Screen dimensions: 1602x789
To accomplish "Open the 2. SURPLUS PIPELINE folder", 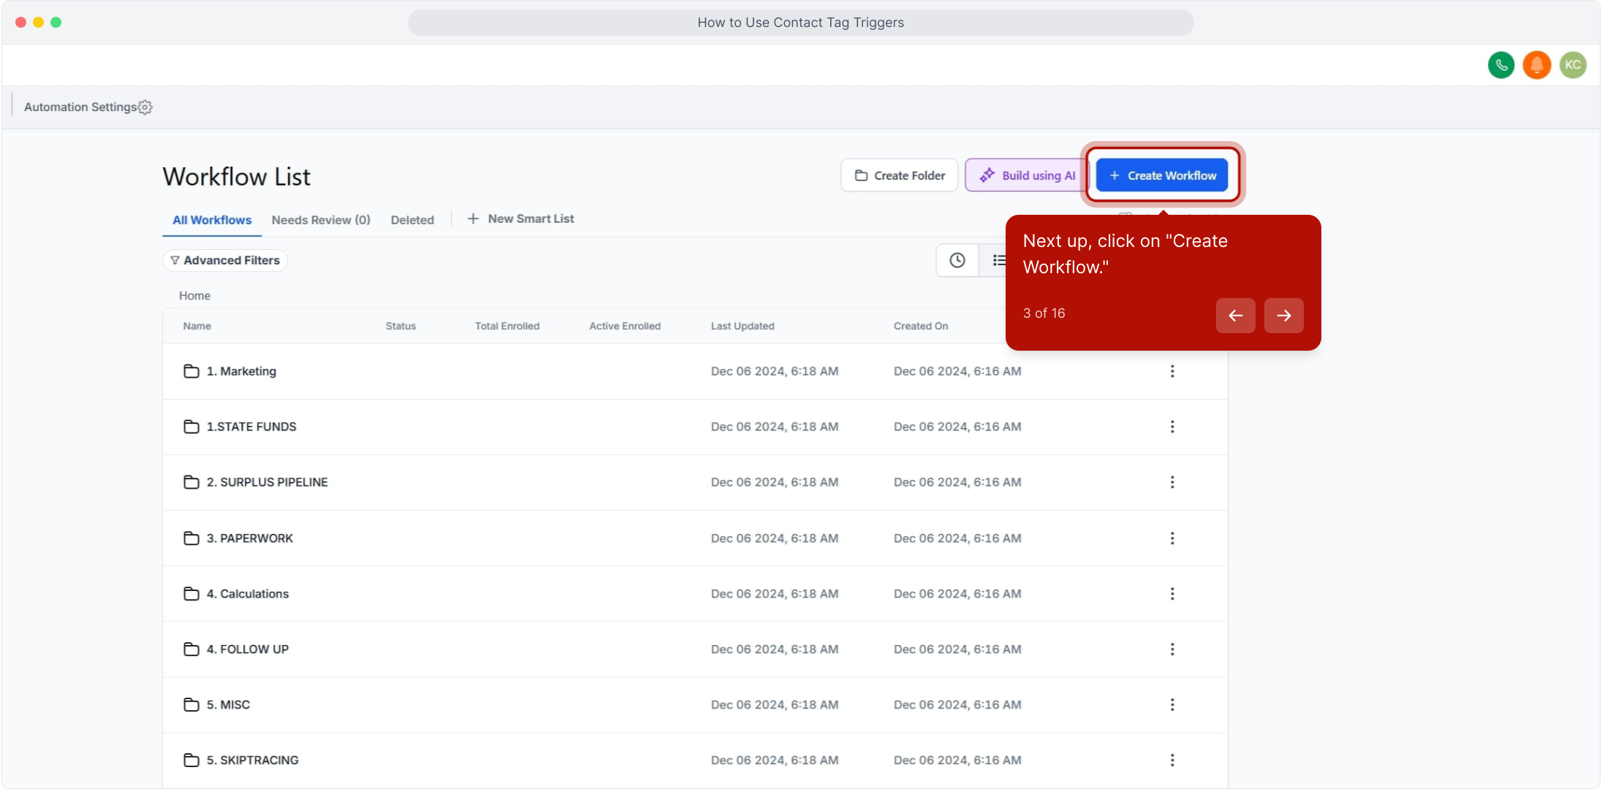I will (x=267, y=482).
